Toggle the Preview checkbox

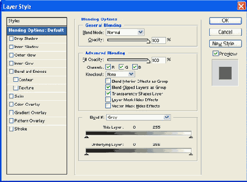(x=216, y=53)
